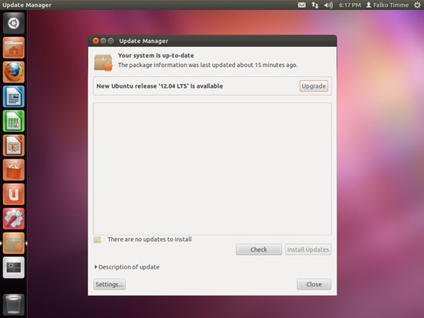Click the empty updates list area
This screenshot has width=424, height=318.
coord(212,169)
